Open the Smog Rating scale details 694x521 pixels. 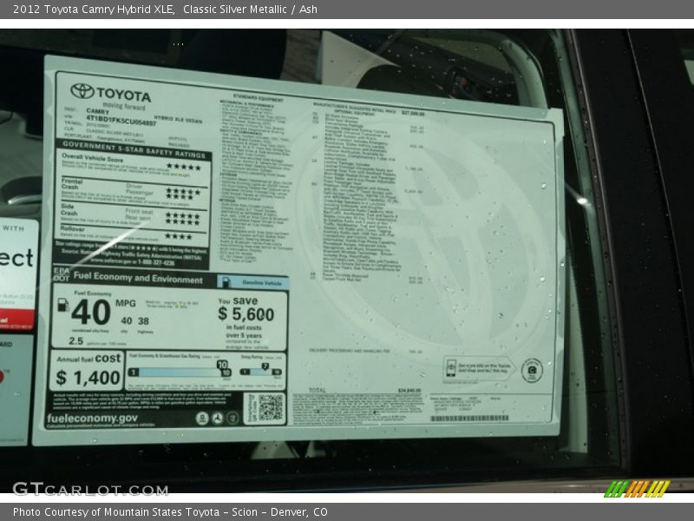coord(260,371)
